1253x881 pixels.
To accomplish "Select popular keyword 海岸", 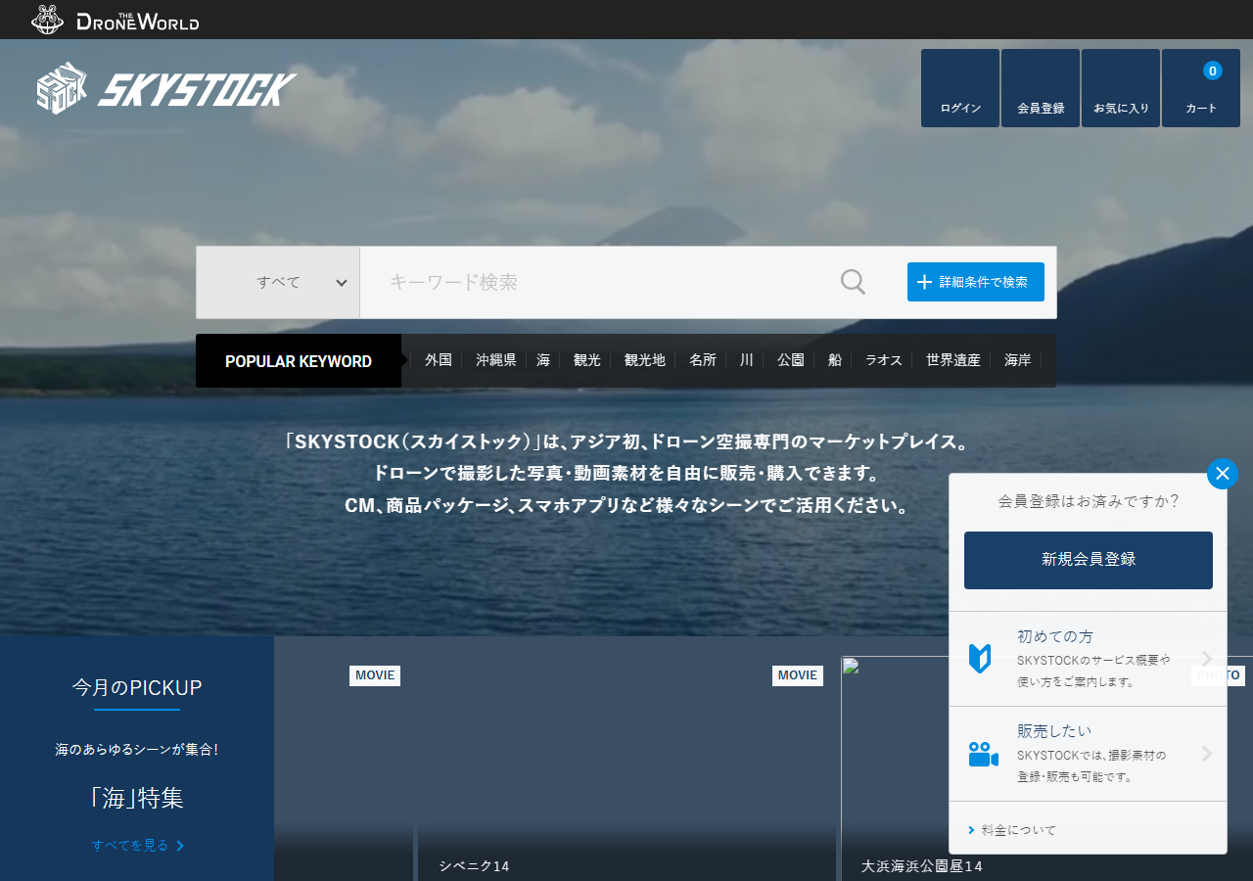I will tap(1018, 360).
